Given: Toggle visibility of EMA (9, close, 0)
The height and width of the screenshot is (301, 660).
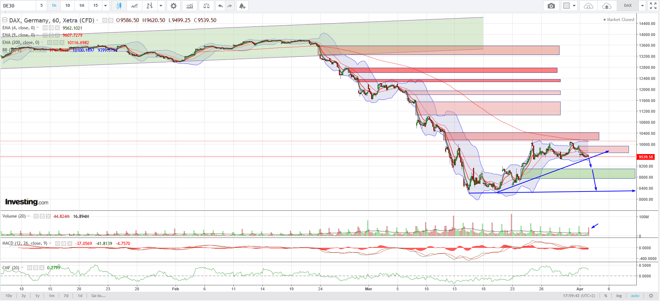Looking at the screenshot, I should tap(45, 35).
